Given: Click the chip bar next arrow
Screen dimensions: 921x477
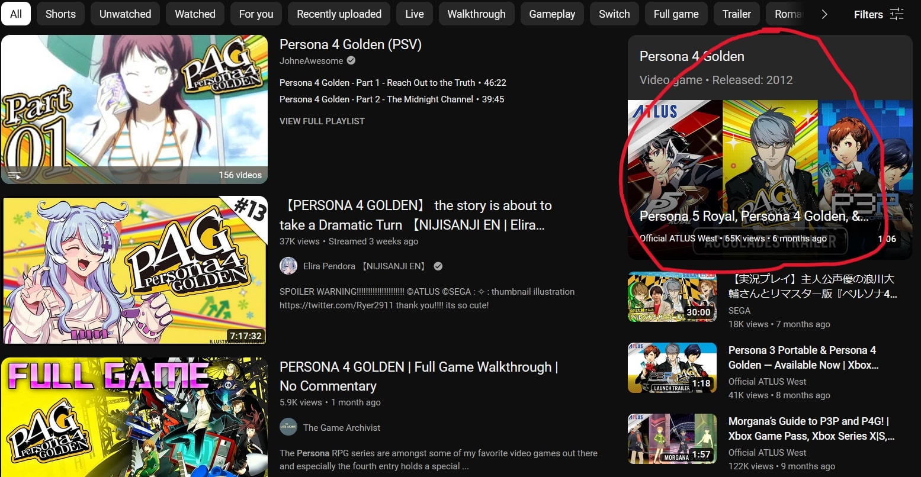Looking at the screenshot, I should click(x=824, y=14).
